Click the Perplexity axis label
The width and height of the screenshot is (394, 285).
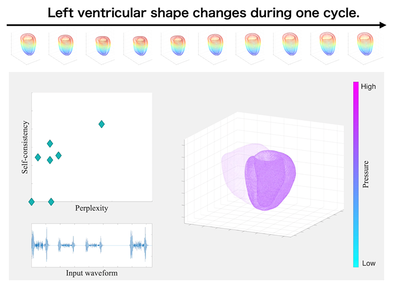tap(92, 208)
